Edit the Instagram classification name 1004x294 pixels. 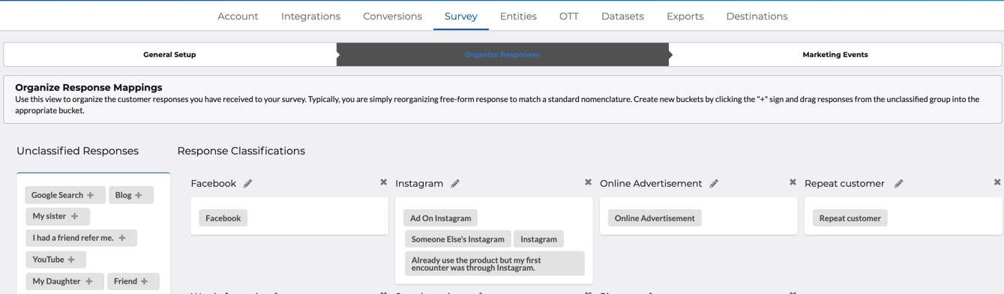[x=455, y=184]
